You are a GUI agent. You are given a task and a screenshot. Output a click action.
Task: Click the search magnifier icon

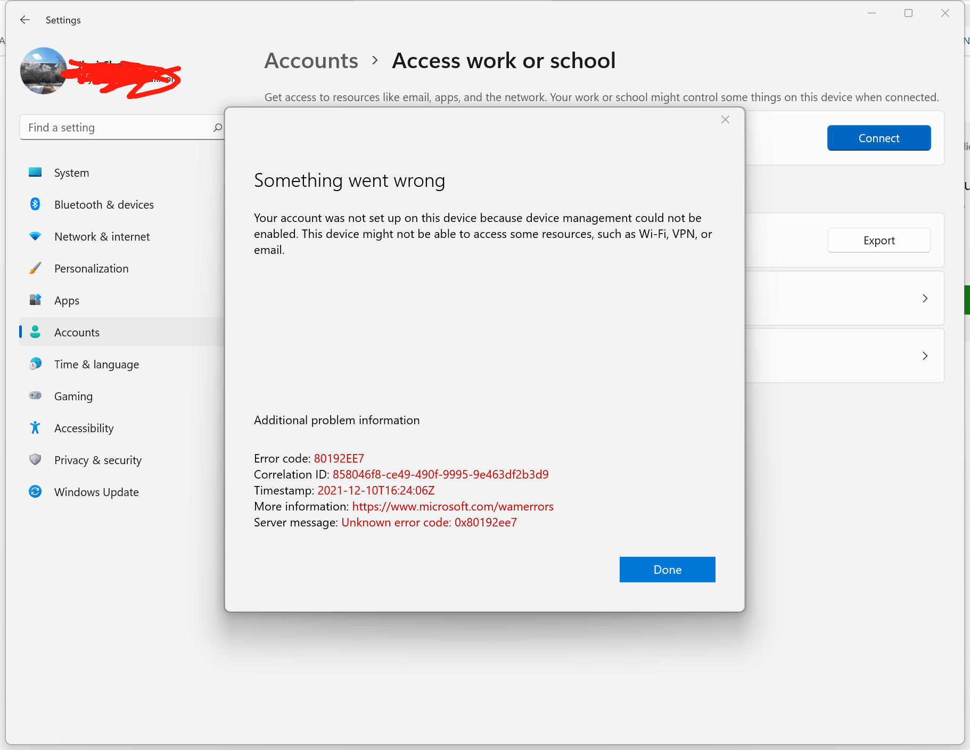tap(217, 128)
